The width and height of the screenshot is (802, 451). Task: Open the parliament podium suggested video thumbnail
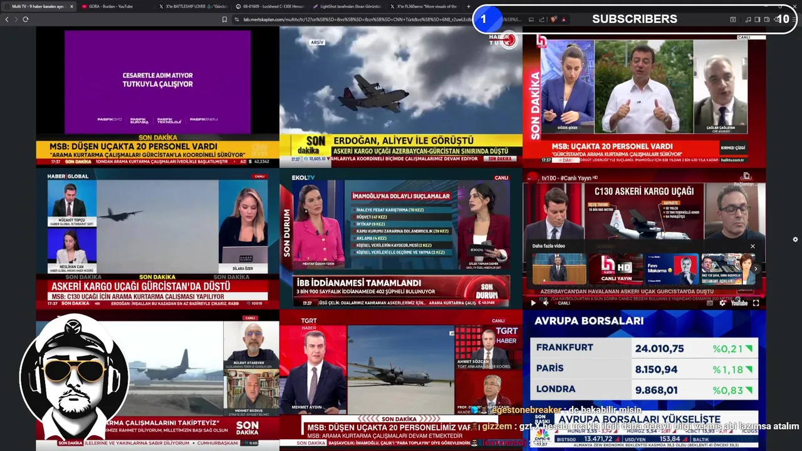tap(560, 269)
